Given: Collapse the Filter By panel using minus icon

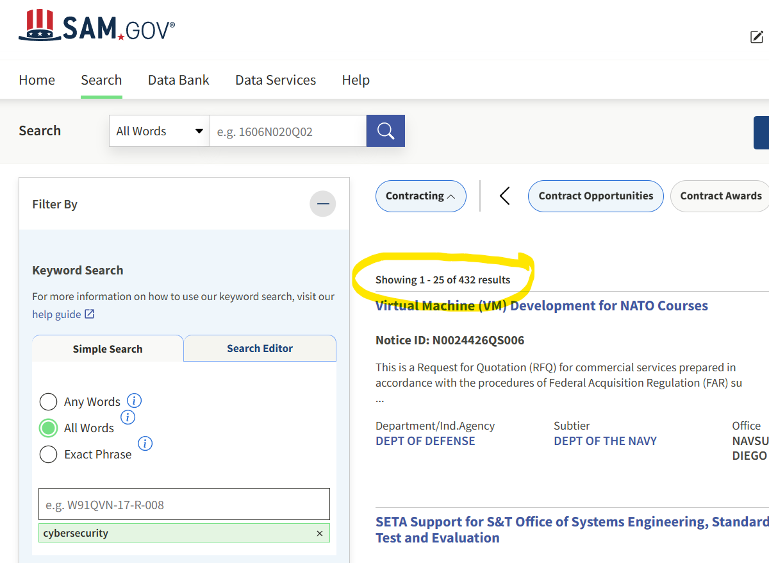Looking at the screenshot, I should point(322,204).
